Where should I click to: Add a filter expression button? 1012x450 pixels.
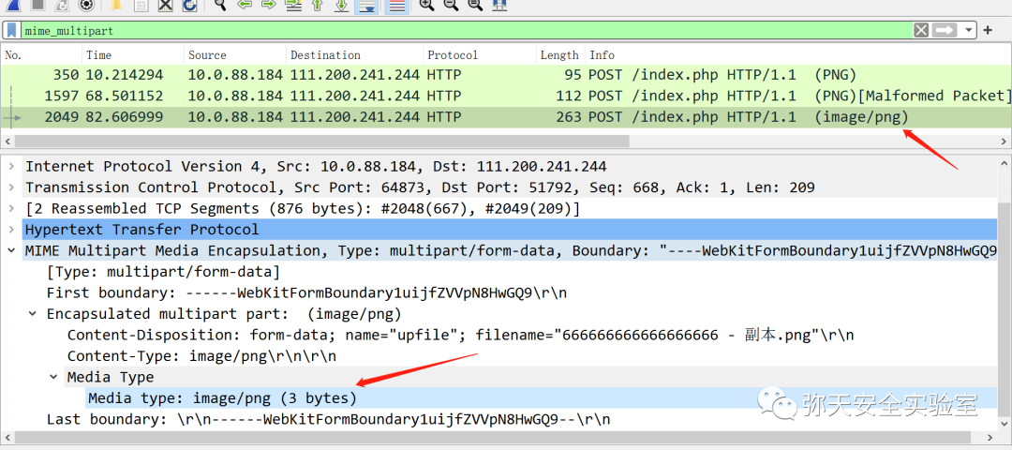point(988,30)
